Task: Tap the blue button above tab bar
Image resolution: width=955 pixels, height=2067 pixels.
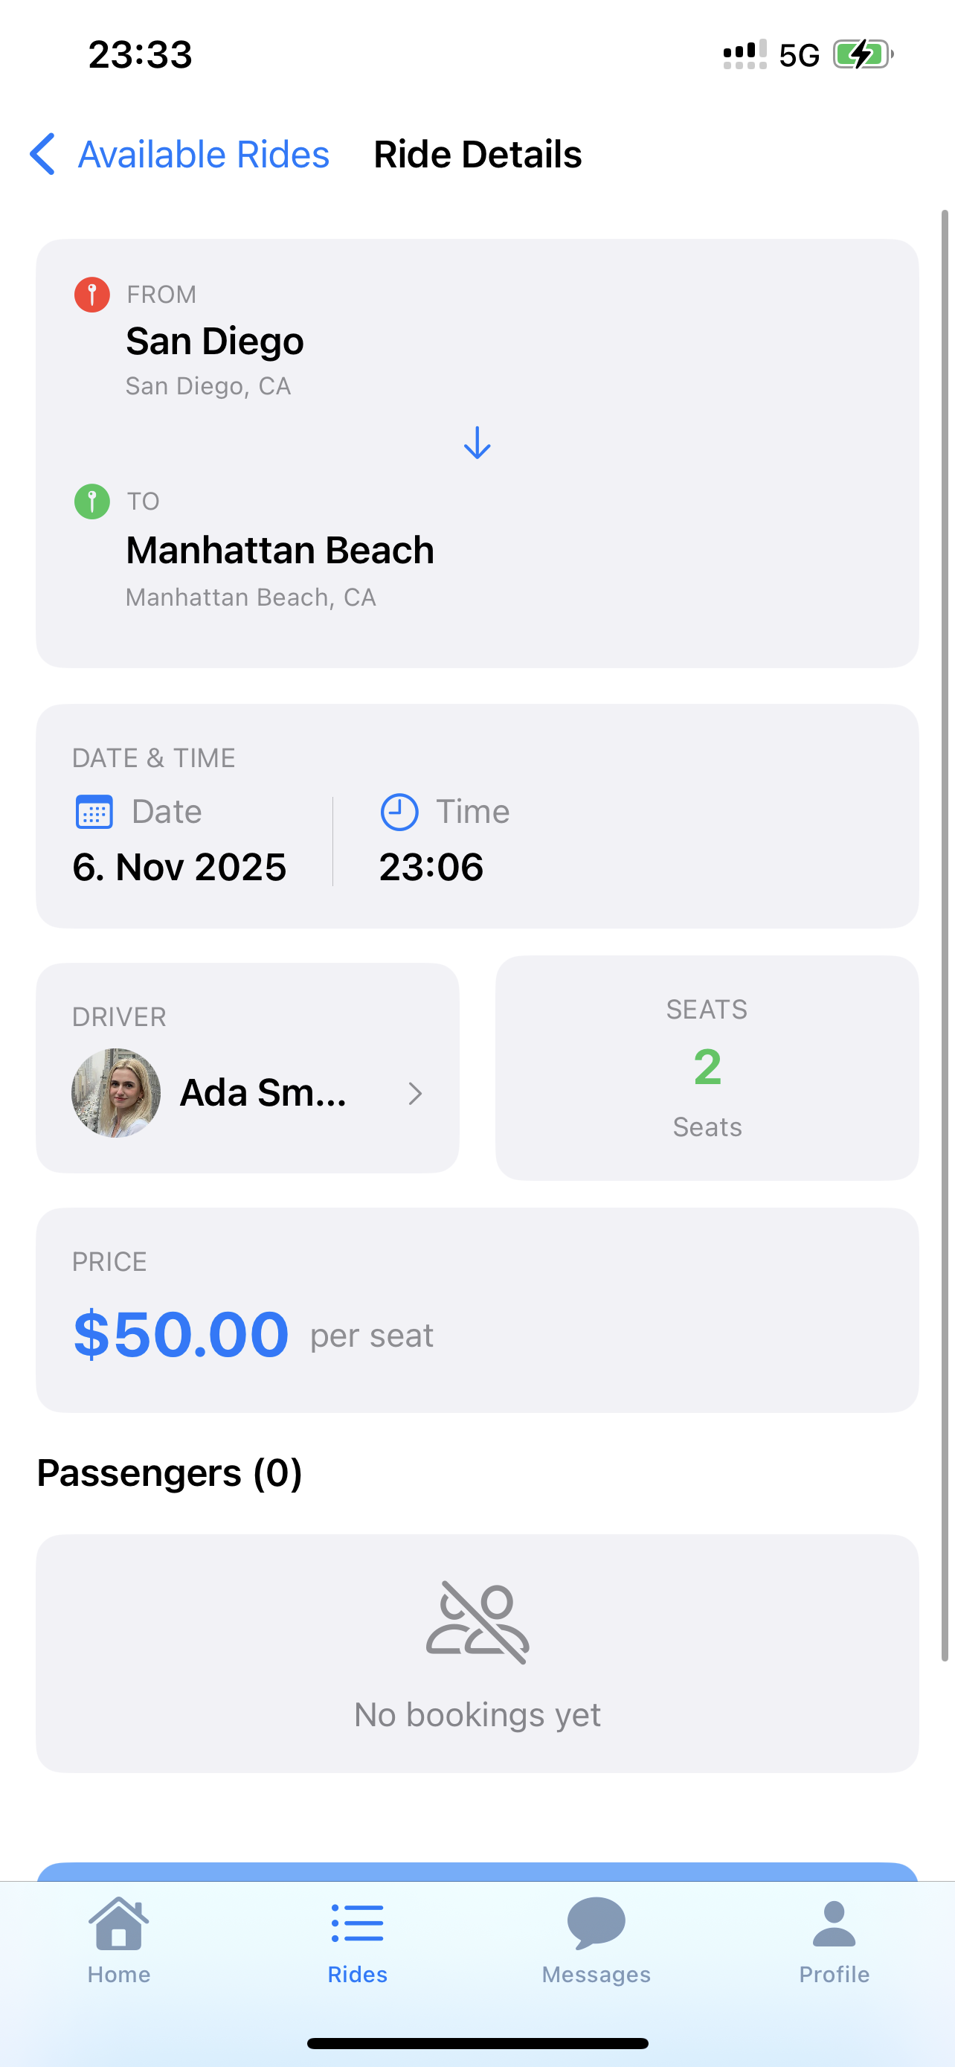Action: (x=477, y=1871)
